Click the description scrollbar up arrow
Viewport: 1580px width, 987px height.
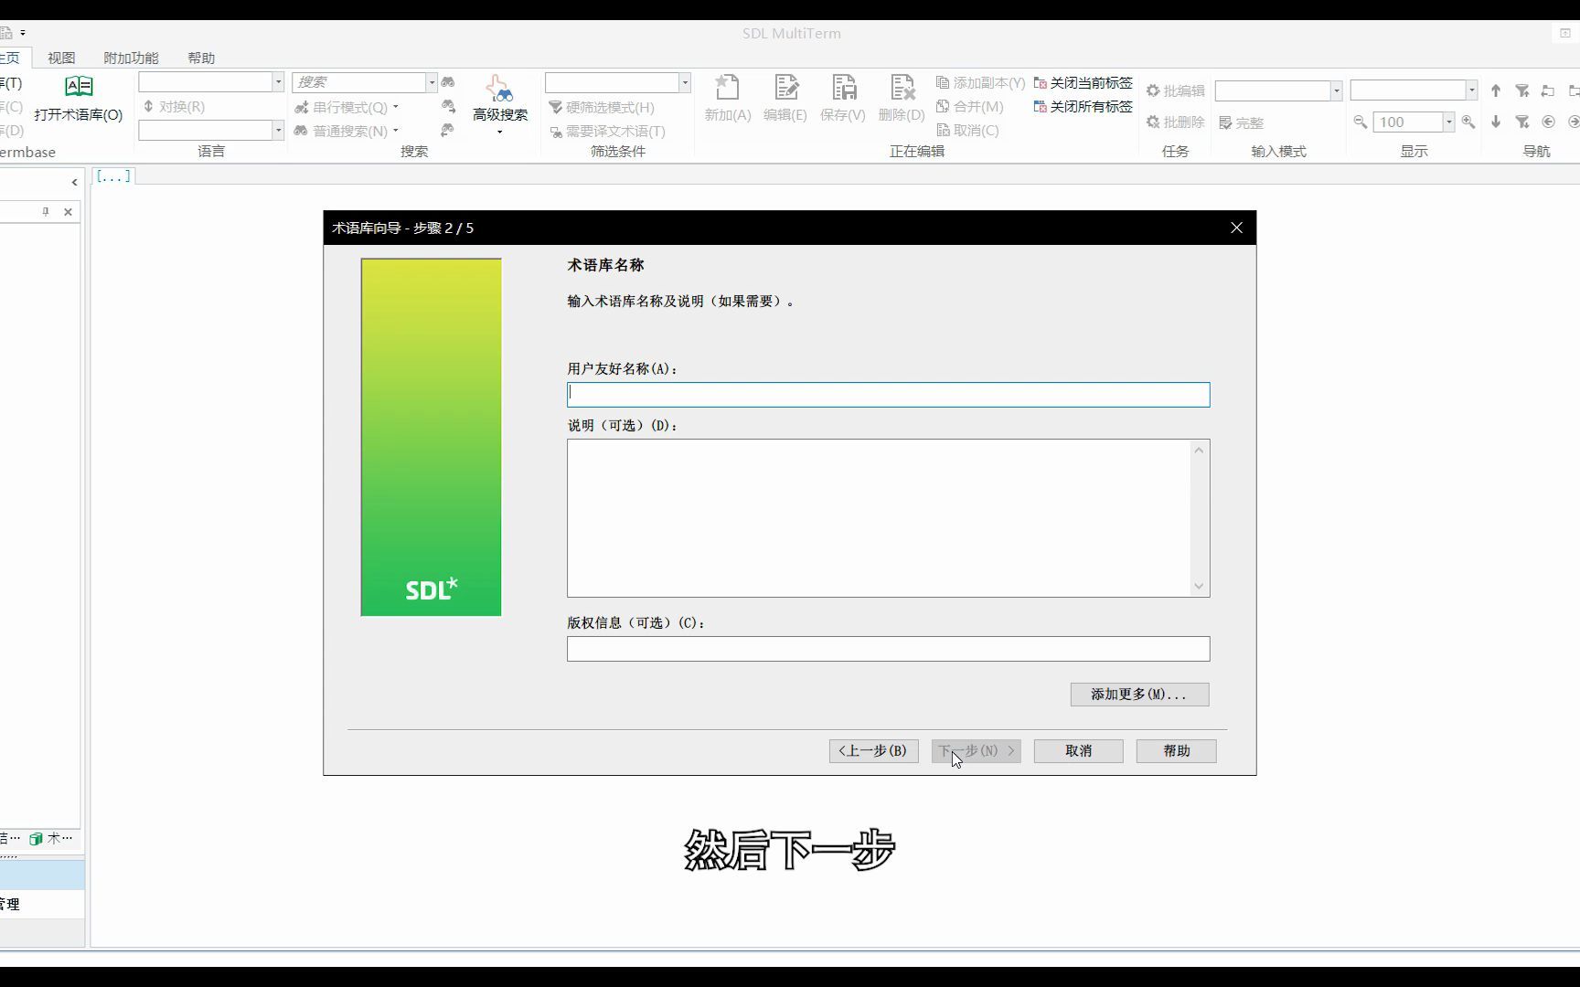coord(1199,450)
